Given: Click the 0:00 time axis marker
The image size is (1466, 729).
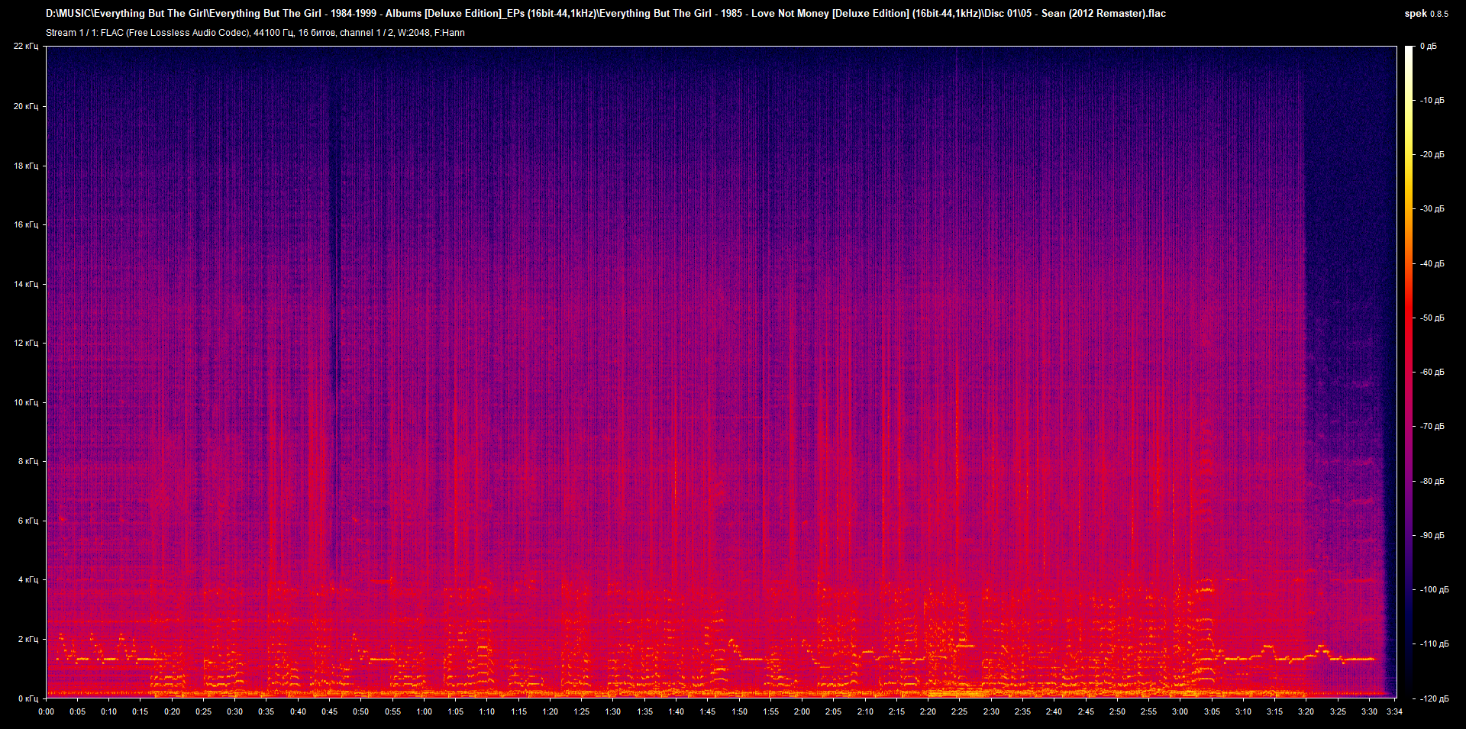Looking at the screenshot, I should click(x=46, y=711).
